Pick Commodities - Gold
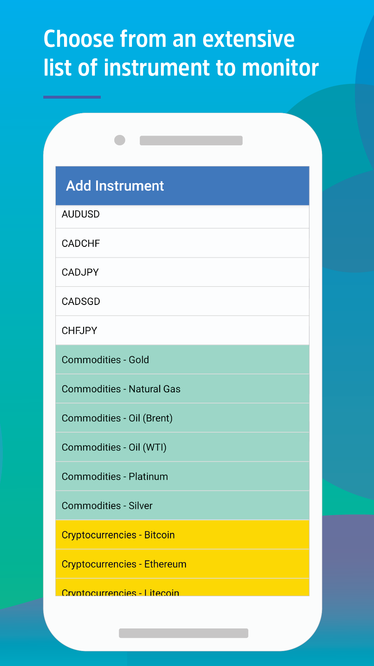Screen dimensions: 374x666 coord(182,360)
